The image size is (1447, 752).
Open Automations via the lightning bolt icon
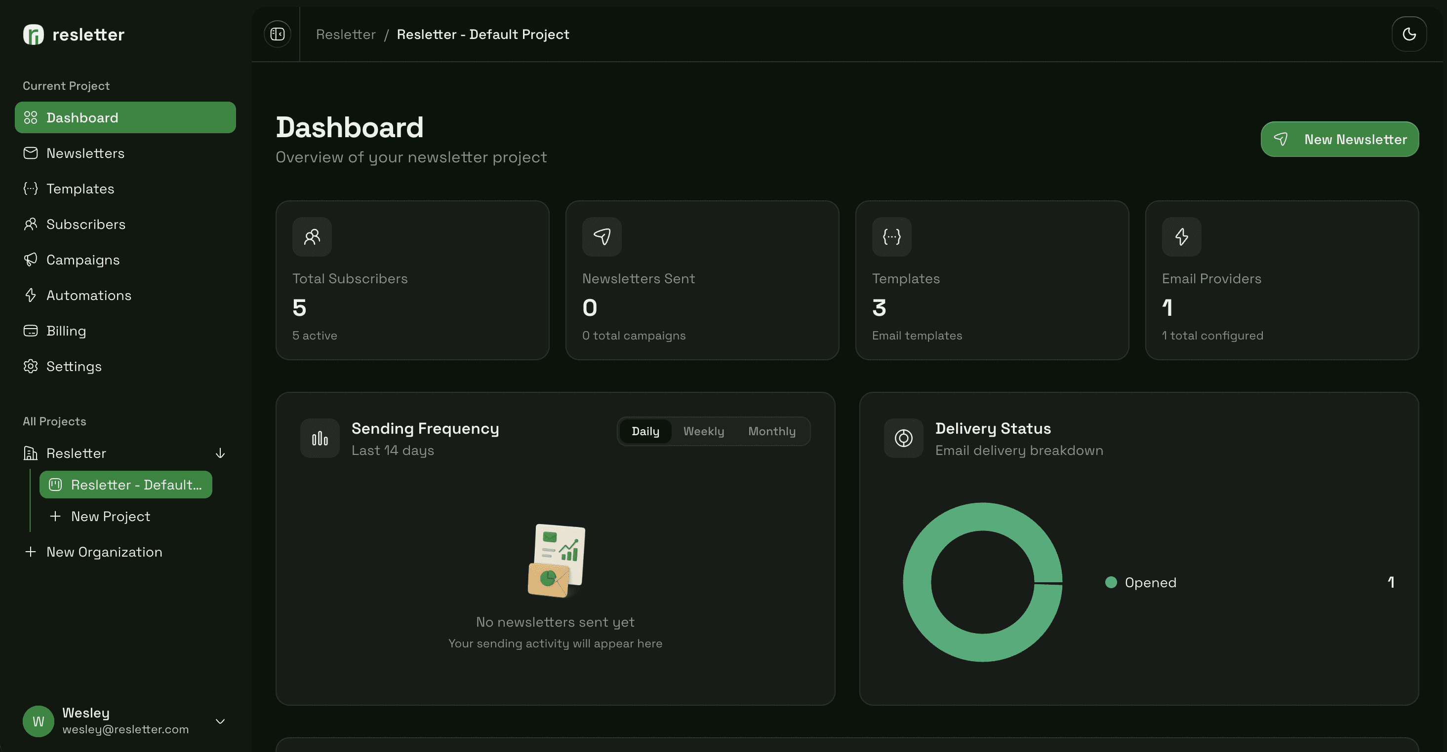31,295
